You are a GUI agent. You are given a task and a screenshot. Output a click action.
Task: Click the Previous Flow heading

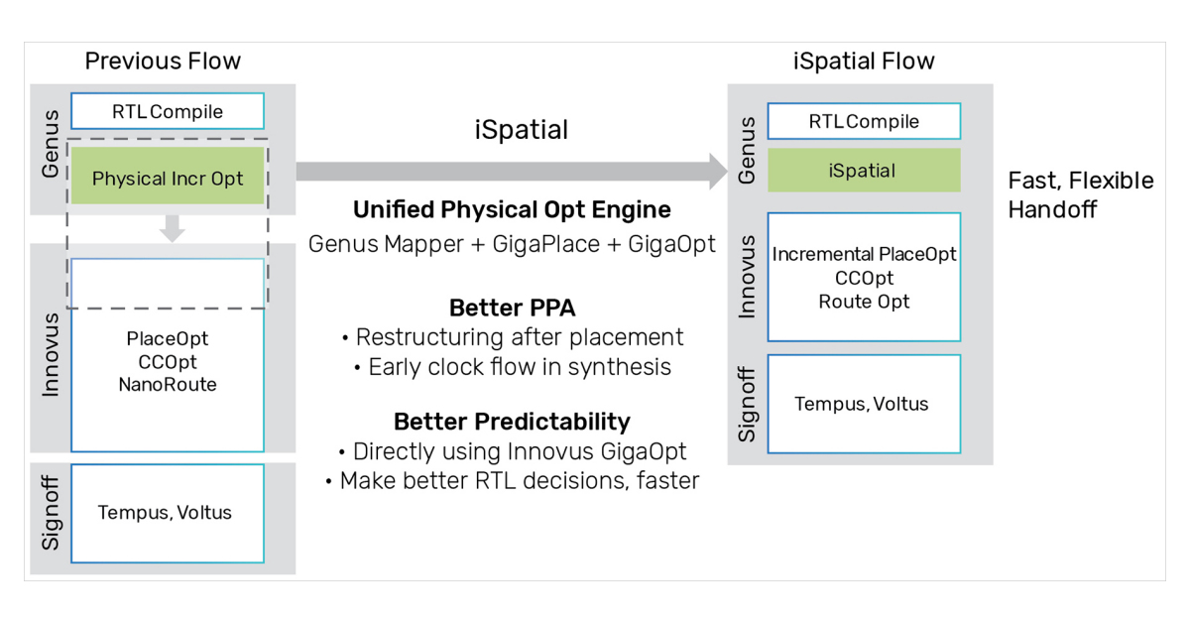tap(163, 62)
